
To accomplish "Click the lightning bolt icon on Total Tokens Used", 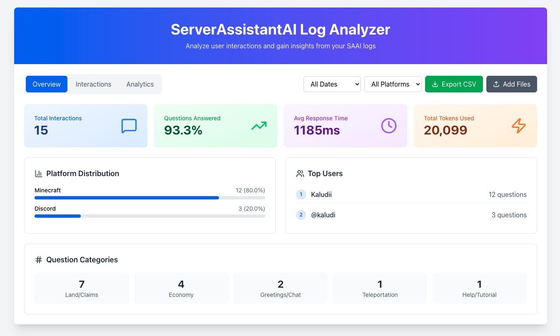I will (518, 126).
